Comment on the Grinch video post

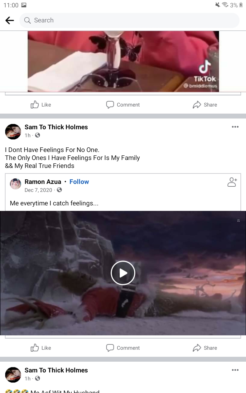click(123, 348)
